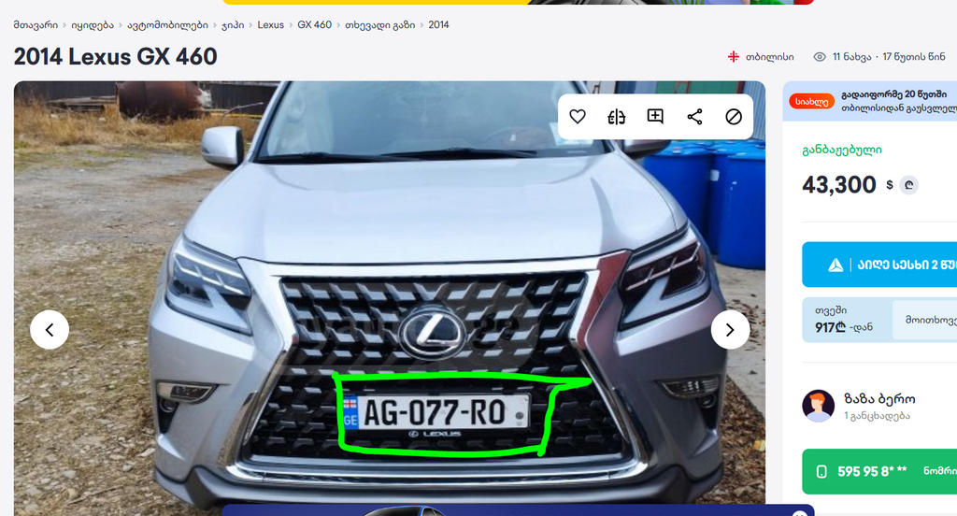Hide listing with the block icon

click(734, 117)
